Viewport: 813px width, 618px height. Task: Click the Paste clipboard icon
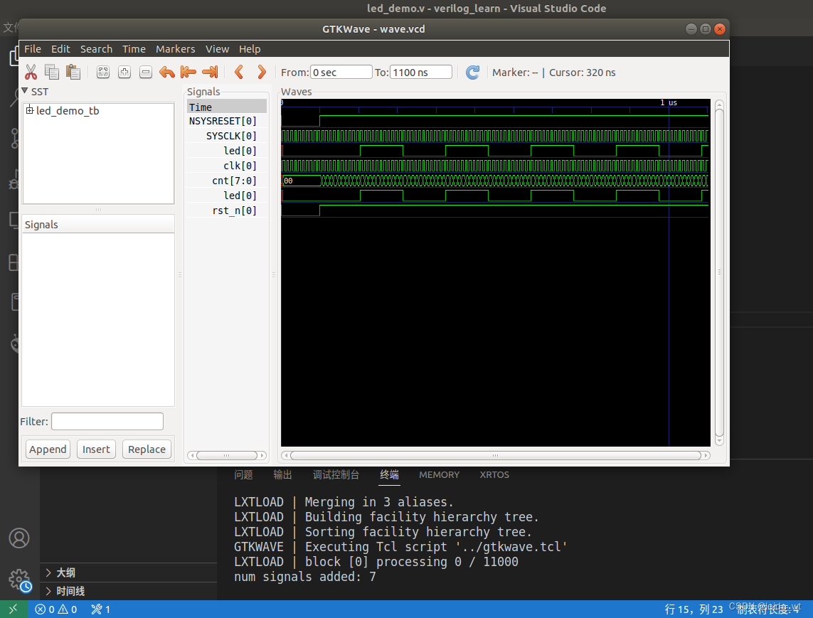click(x=73, y=72)
